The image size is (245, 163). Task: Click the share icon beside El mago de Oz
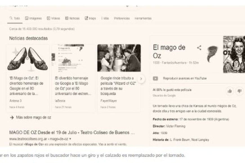click(199, 48)
